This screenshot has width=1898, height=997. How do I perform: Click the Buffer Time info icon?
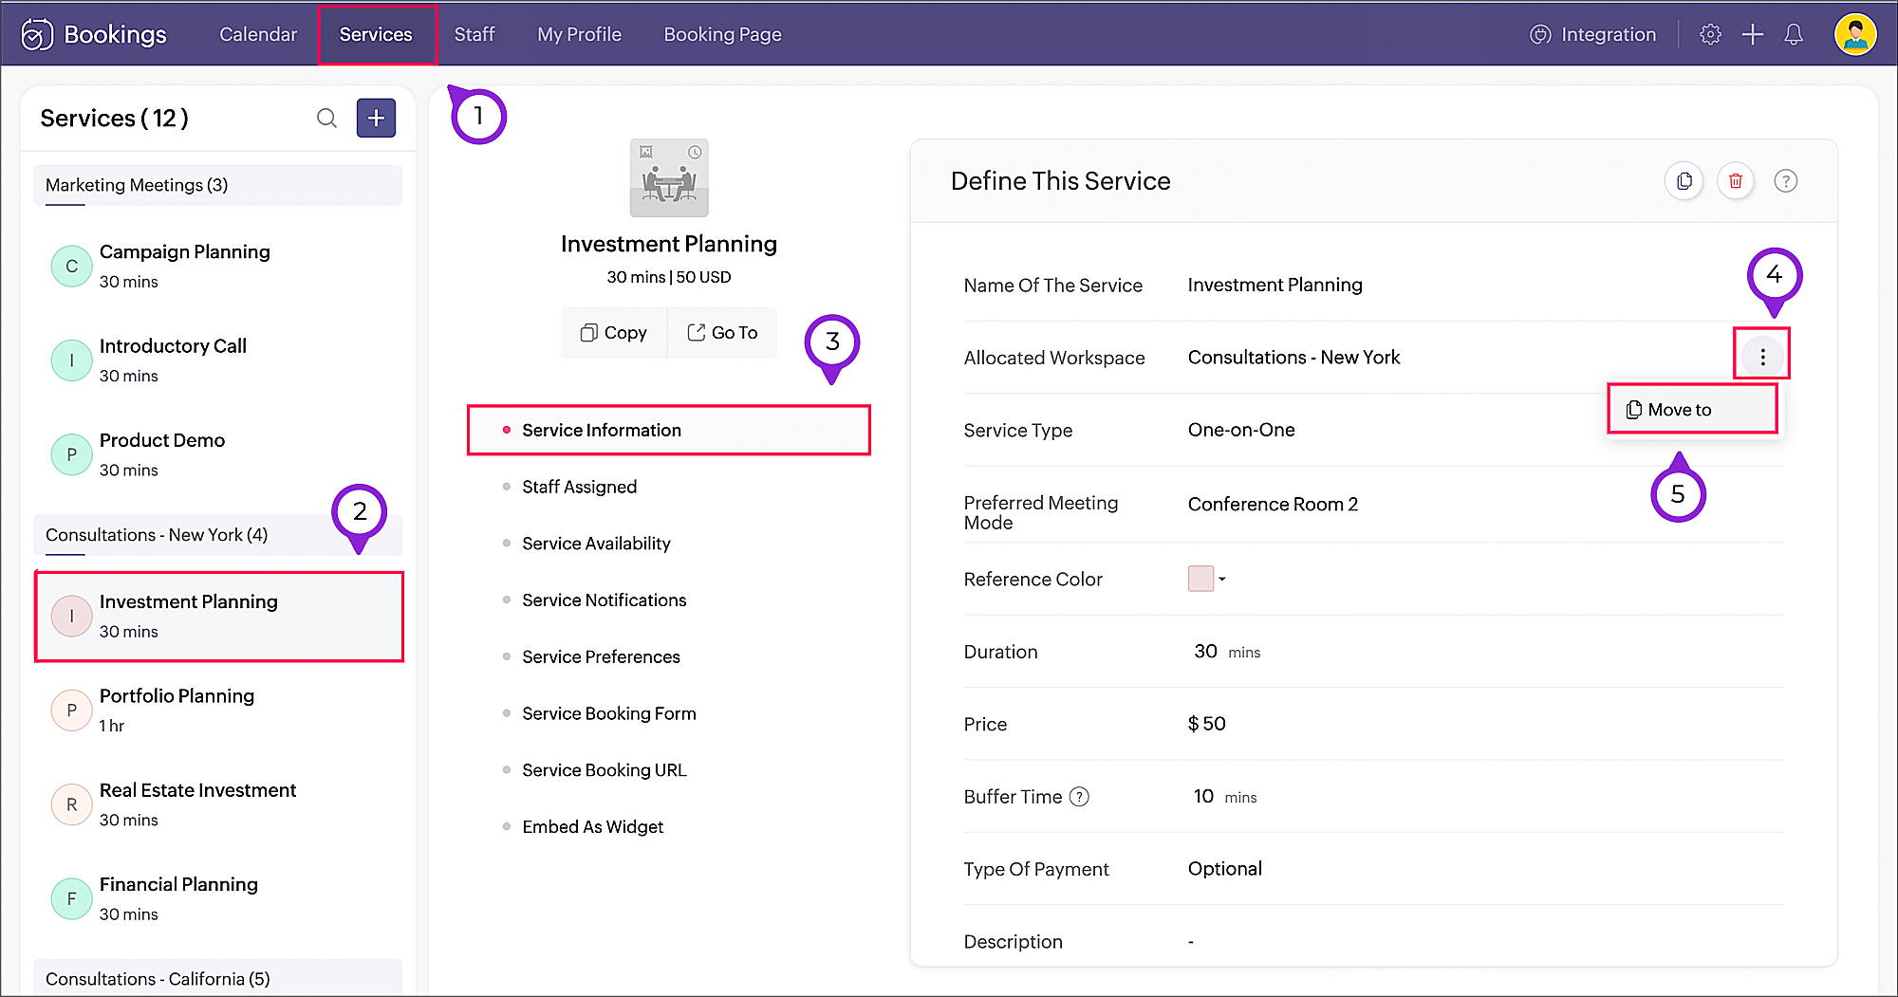click(x=1079, y=797)
